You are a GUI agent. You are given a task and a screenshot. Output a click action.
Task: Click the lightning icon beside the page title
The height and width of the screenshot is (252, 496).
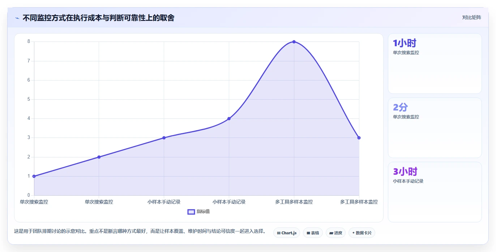click(x=17, y=18)
